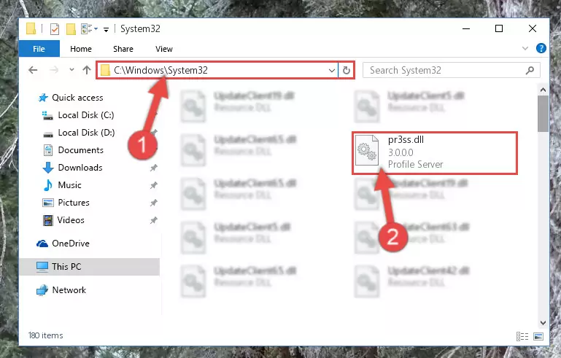Click the New folder icon in title bar
This screenshot has height=358, width=561.
click(x=71, y=29)
